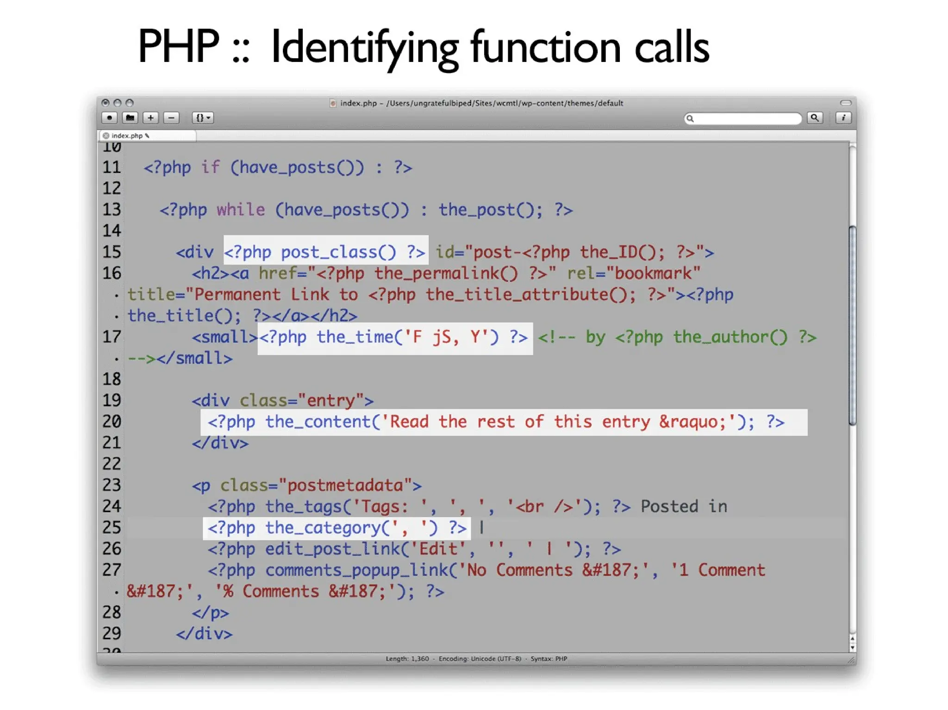Click line number 25 in gutter
The height and width of the screenshot is (710, 948).
tap(112, 527)
